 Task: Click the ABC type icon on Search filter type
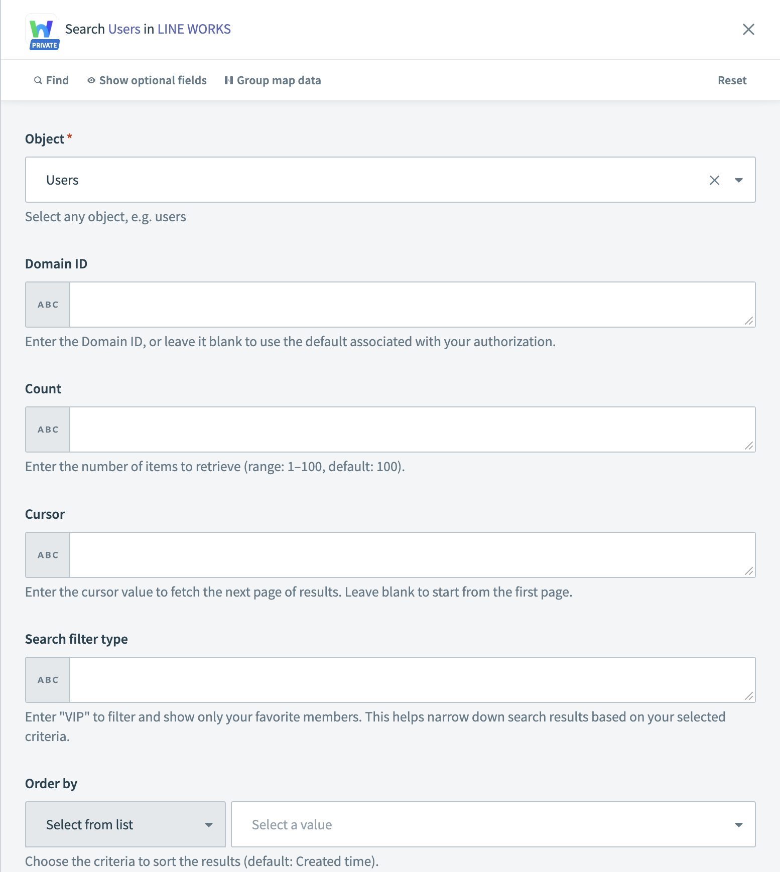[47, 680]
